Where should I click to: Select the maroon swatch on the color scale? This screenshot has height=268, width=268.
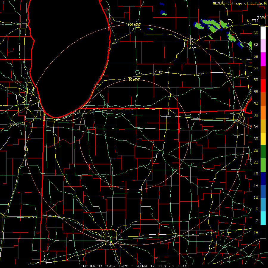point(263,72)
